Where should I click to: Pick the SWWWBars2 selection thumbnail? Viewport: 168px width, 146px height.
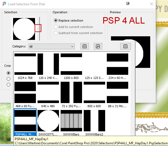coord(94,121)
